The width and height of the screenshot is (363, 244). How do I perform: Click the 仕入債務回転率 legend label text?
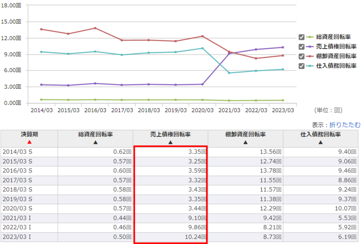[x=336, y=66]
